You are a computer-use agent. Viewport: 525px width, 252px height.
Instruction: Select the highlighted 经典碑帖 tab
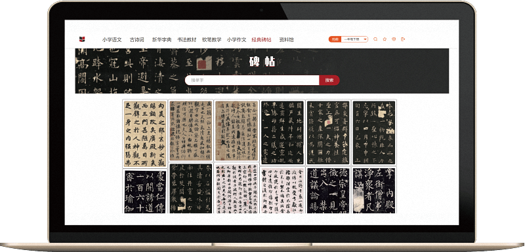(261, 40)
